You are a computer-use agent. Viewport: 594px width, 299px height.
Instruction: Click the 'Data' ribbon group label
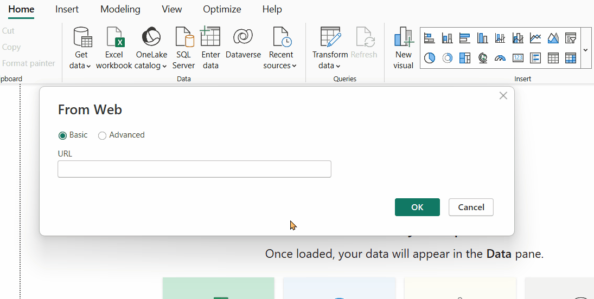(x=184, y=79)
